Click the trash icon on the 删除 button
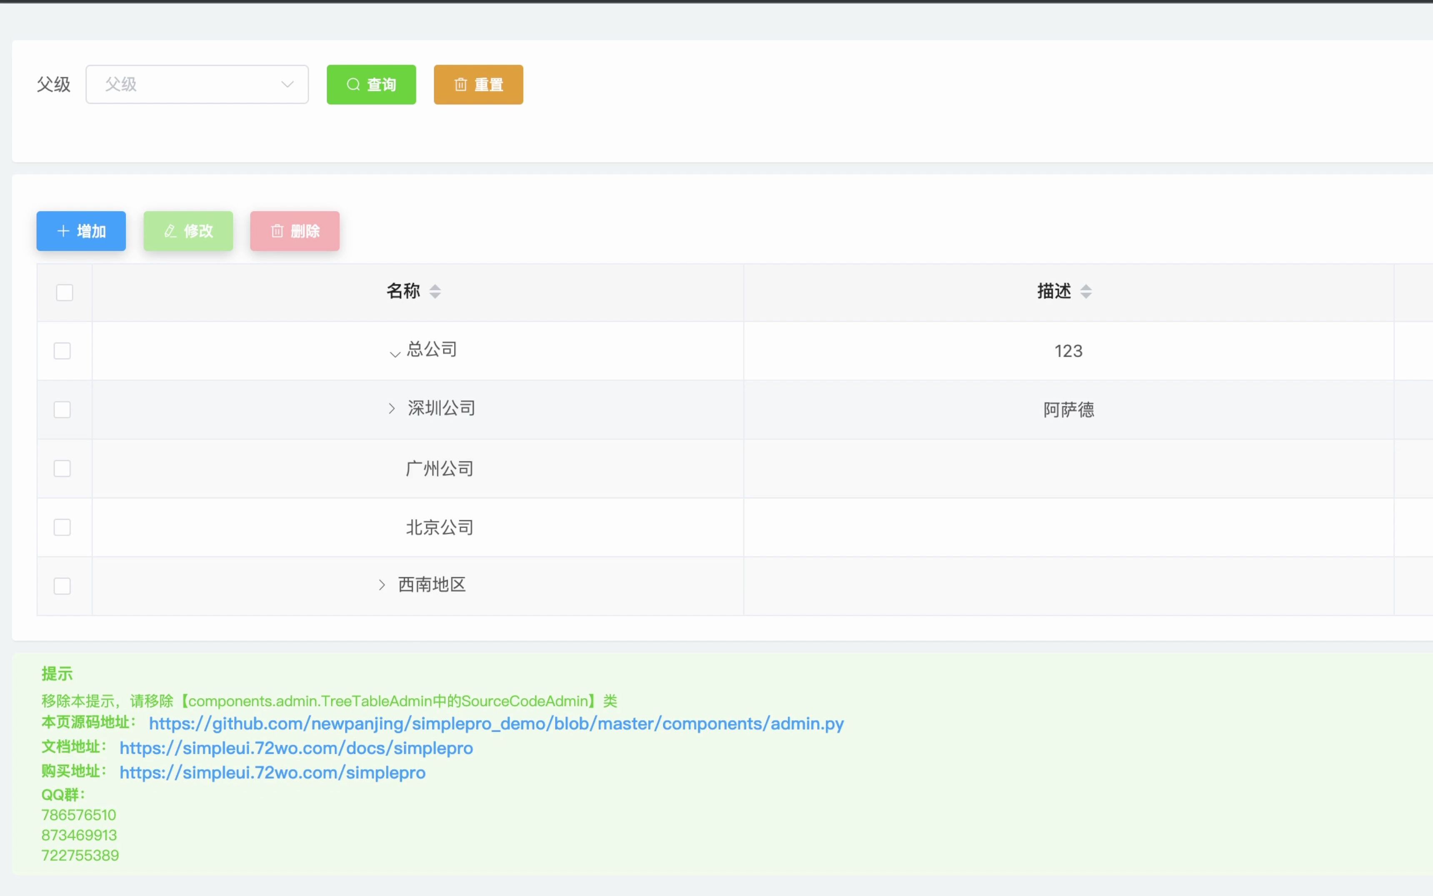The height and width of the screenshot is (896, 1433). 277,230
